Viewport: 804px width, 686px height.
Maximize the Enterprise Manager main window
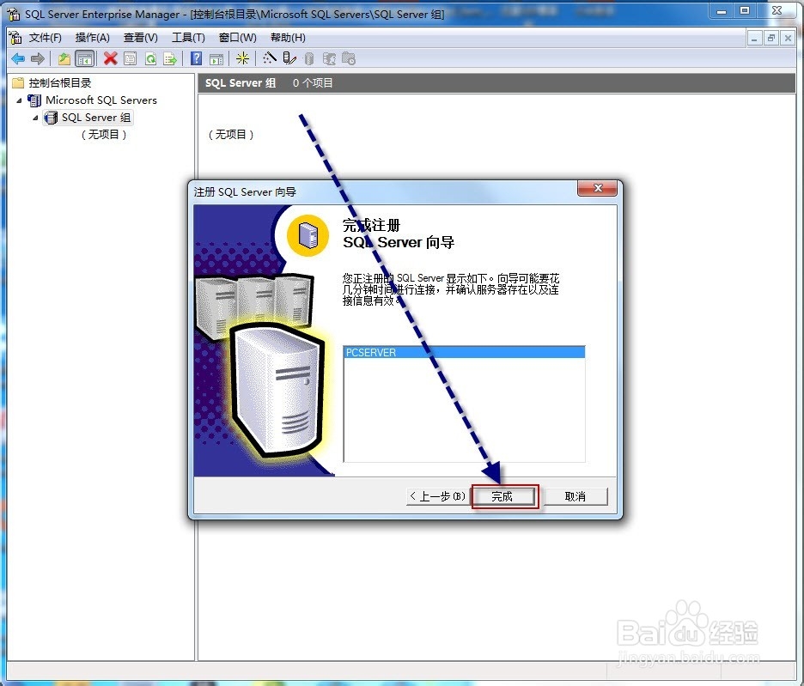pyautogui.click(x=745, y=11)
